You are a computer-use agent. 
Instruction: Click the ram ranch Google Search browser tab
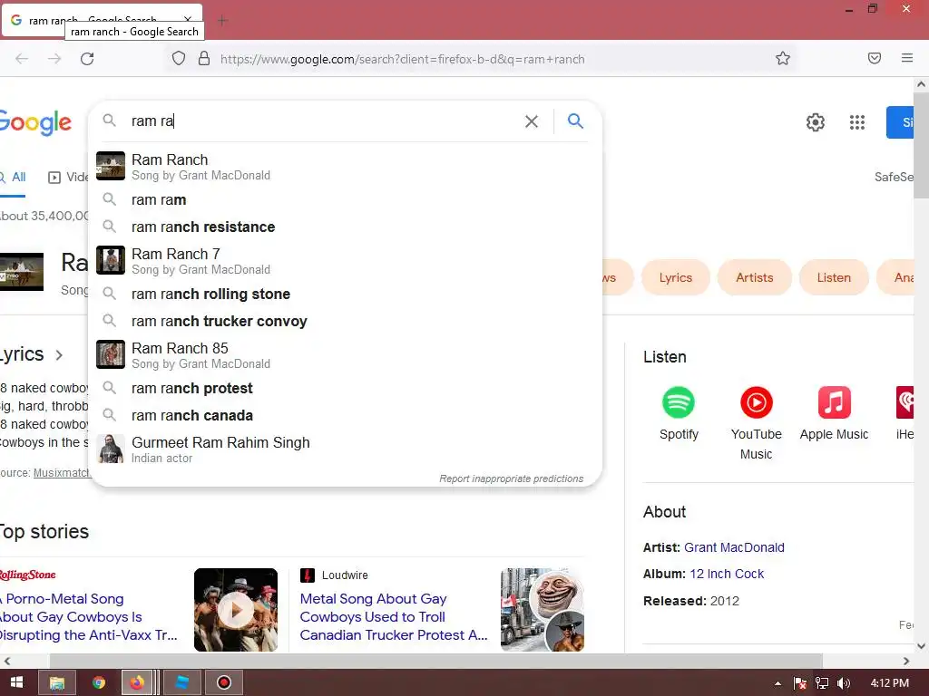[x=102, y=21]
